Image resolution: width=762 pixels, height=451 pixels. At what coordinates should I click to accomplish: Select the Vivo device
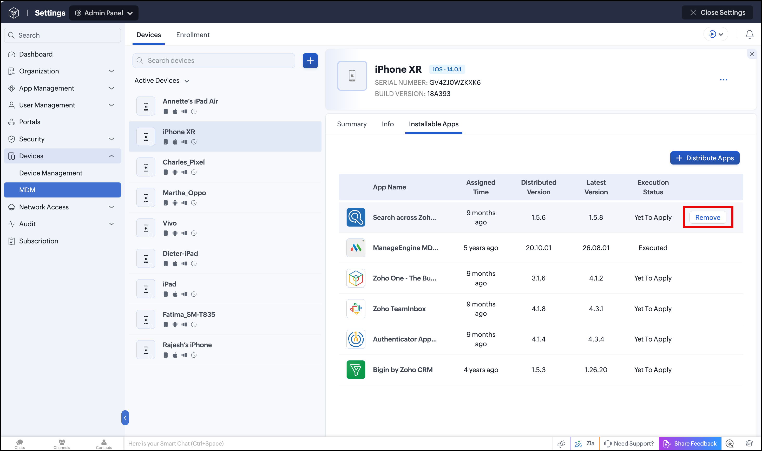(225, 228)
